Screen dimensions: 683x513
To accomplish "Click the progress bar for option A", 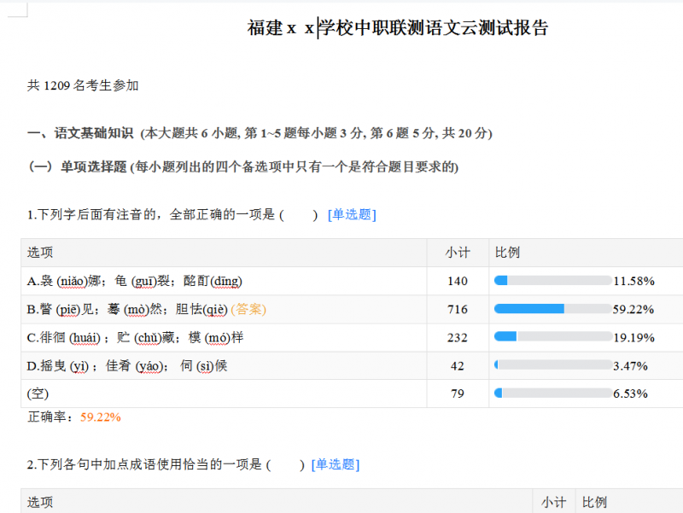I will (x=552, y=281).
